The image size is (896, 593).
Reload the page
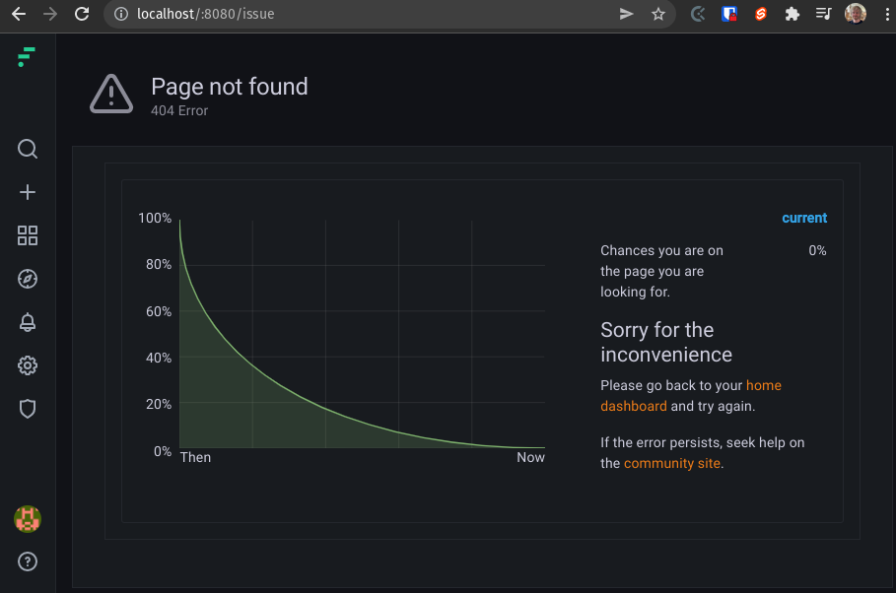pos(80,15)
